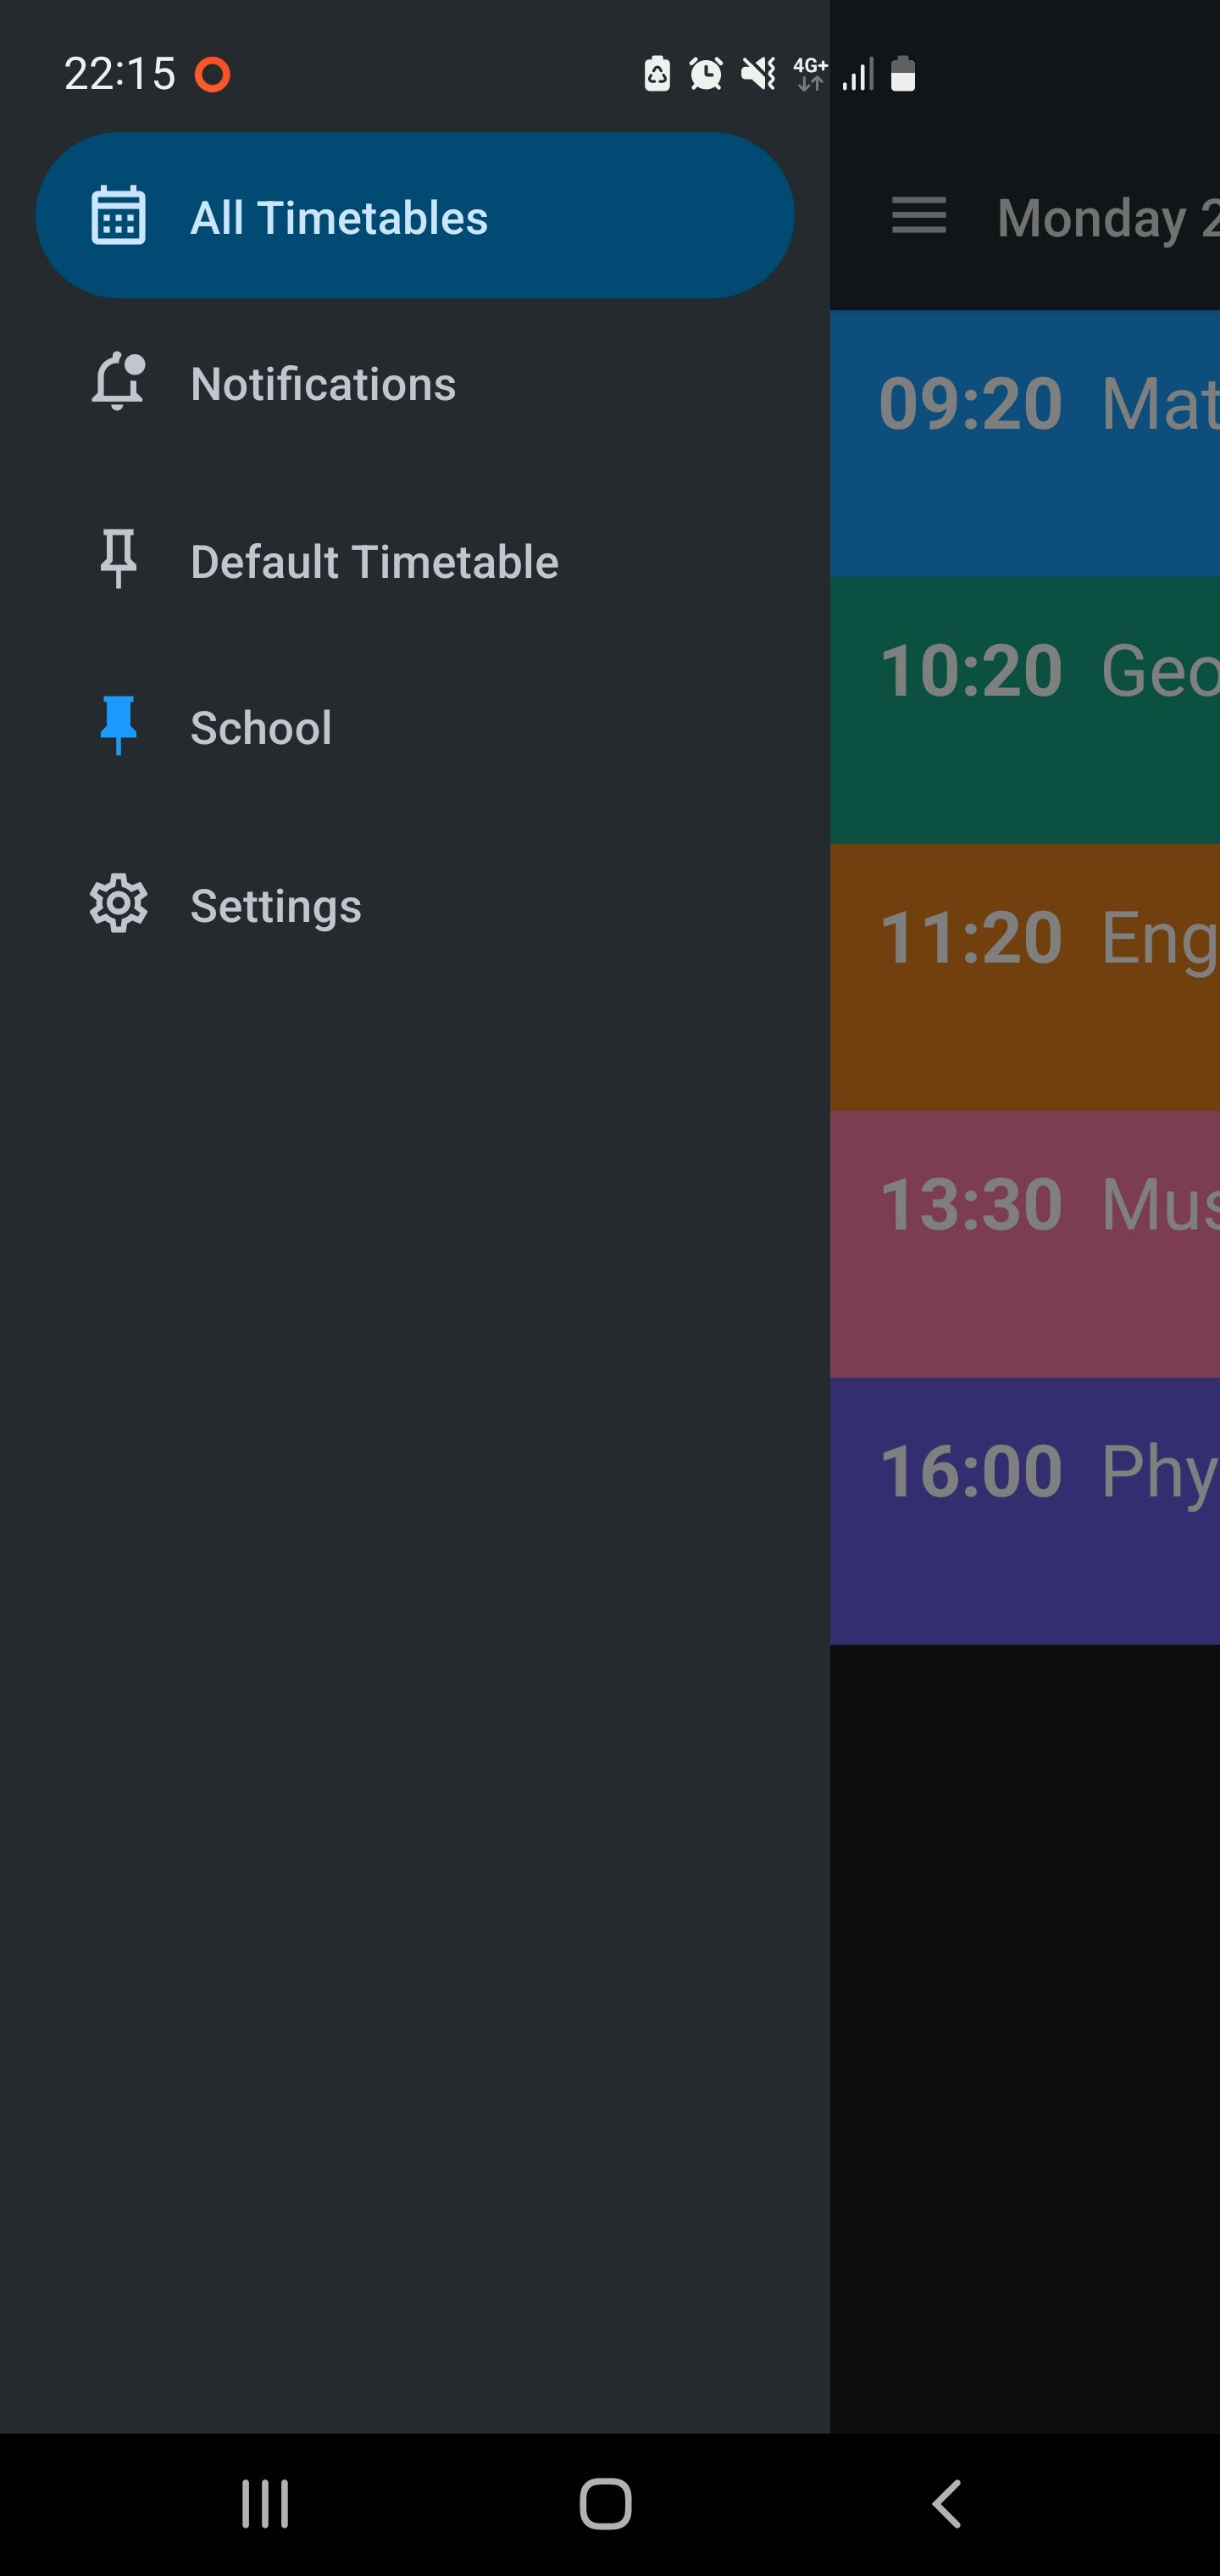This screenshot has height=2576, width=1220.
Task: Select Default Timetable in the drawer
Action: tap(415, 561)
